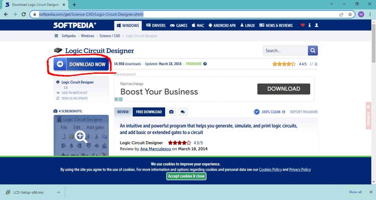Click the magnifier search button
The height and width of the screenshot is (200, 376).
tap(313, 51)
